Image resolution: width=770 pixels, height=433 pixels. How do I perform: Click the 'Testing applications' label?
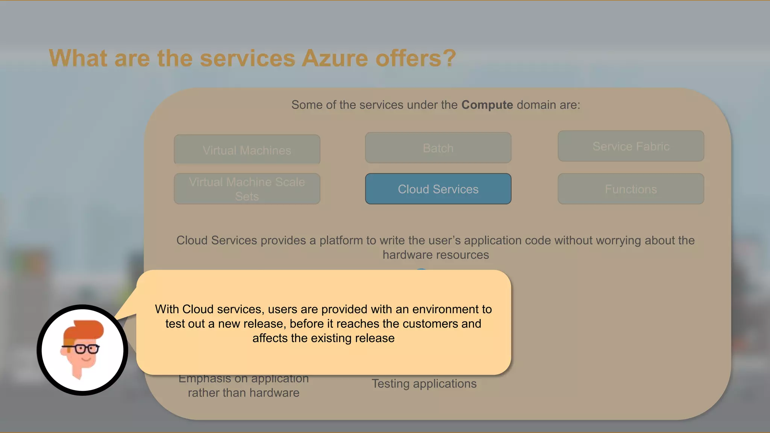pos(424,383)
